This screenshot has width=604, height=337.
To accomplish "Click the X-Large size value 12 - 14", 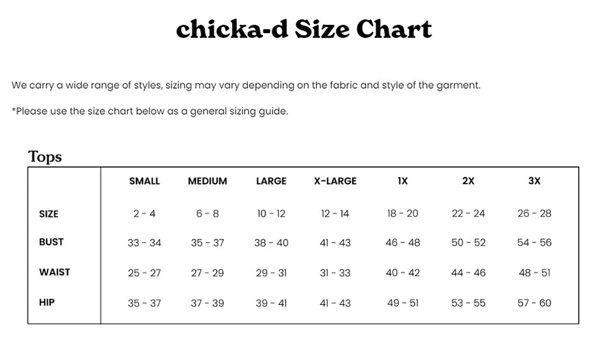I will pos(335,214).
